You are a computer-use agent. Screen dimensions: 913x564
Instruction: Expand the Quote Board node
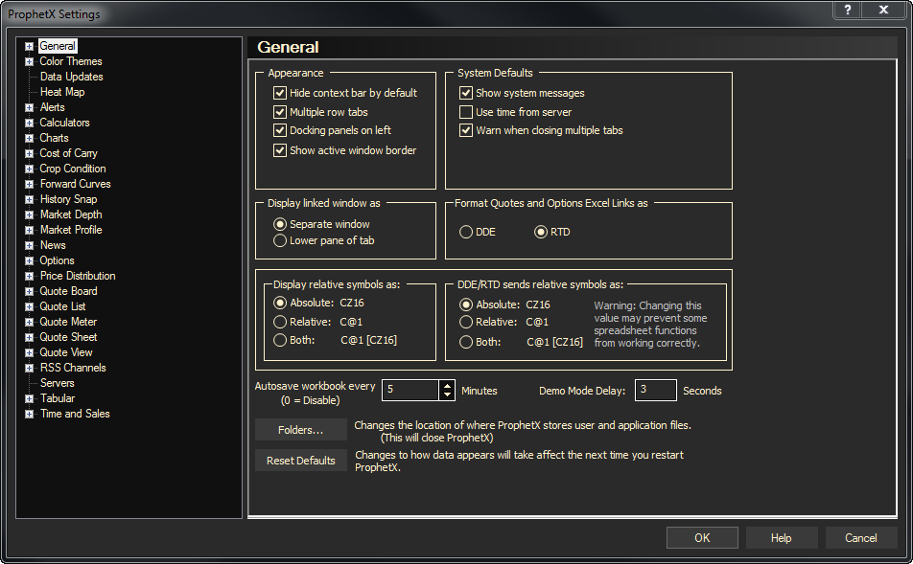coord(29,291)
